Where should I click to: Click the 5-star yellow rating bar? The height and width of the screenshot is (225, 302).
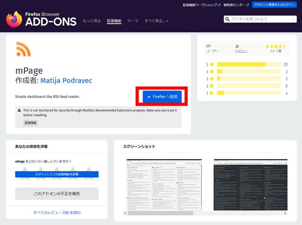tap(249, 64)
